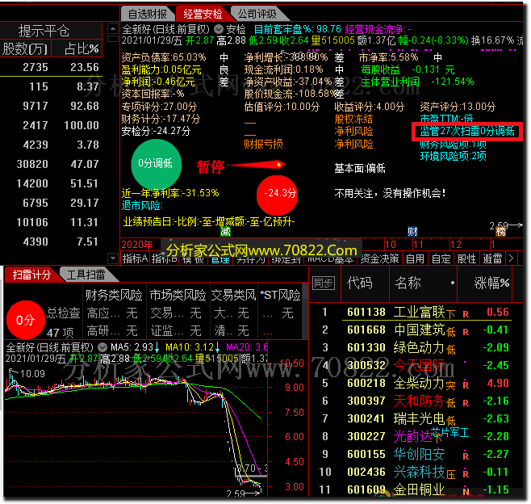Viewport: 531px width, 504px height.
Task: Open the 避雷 indicator tab
Action: 492,259
